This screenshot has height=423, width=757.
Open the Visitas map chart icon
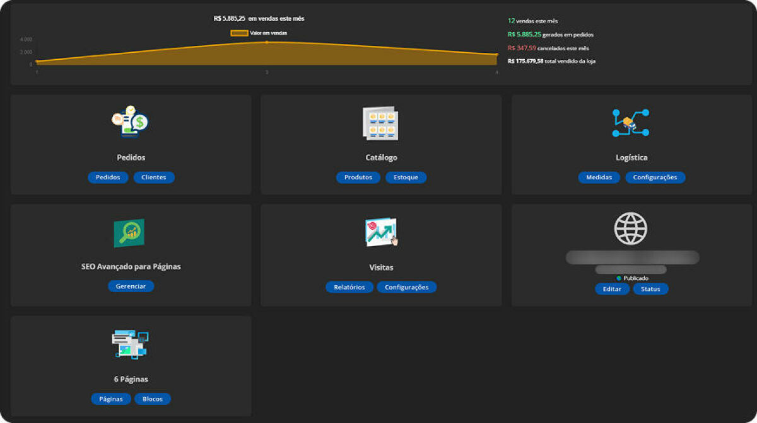380,232
